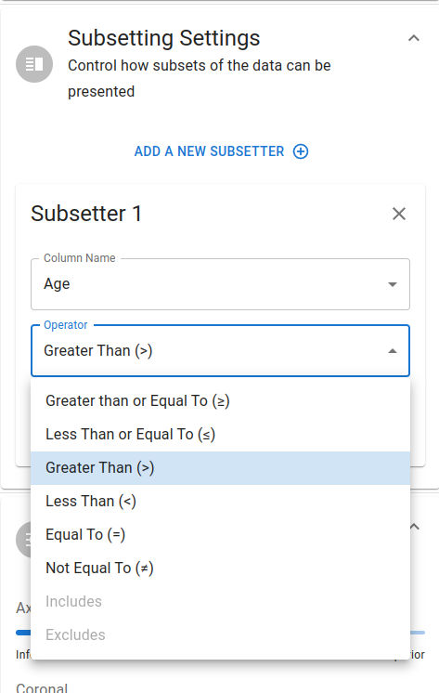Image resolution: width=439 pixels, height=693 pixels.
Task: Click the Operator field showing Greater Than
Action: pyautogui.click(x=220, y=351)
